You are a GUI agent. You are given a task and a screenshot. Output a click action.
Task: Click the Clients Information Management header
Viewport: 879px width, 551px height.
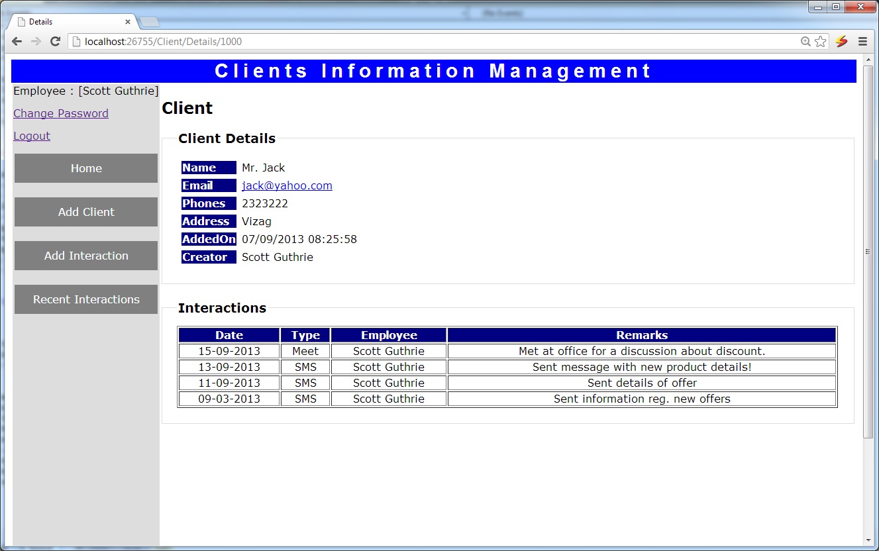434,71
